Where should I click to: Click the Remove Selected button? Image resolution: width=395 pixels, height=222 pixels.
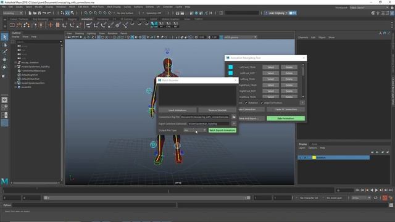217,110
